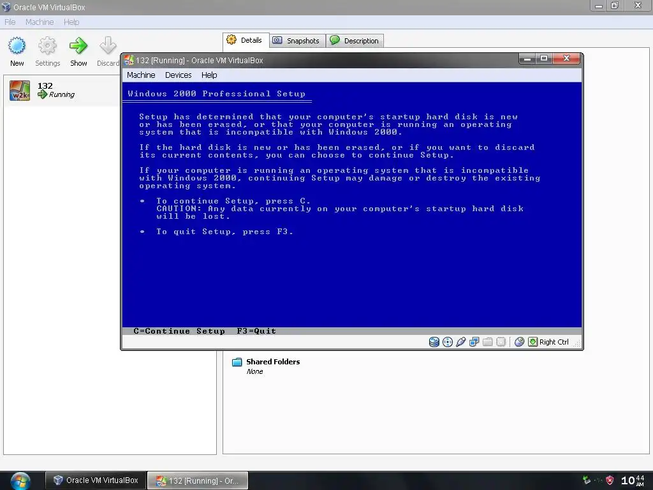Click the Shared Folders heading in Details

point(273,362)
